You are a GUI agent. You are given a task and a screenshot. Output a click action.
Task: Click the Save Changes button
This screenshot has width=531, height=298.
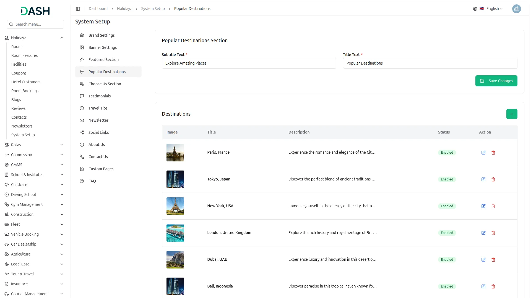(496, 81)
